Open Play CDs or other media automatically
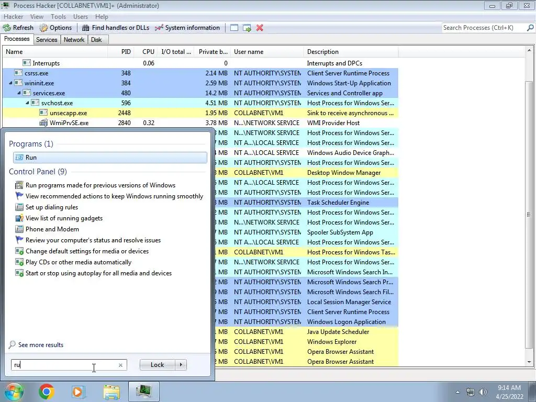This screenshot has height=402, width=536. coord(79,262)
